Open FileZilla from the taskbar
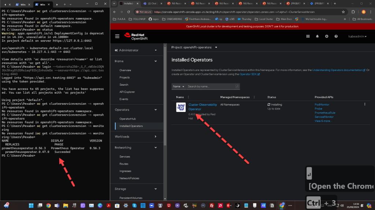Image resolution: width=375 pixels, height=210 pixels. point(212,206)
